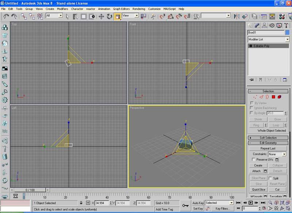Toggle Auto Key animation mode
This screenshot has width=292, height=213.
(x=198, y=203)
